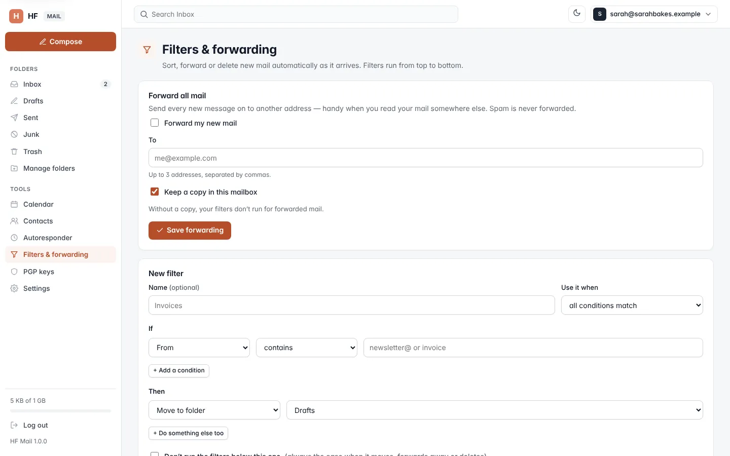
Task: Click the storage usage progress bar
Action: click(60, 411)
